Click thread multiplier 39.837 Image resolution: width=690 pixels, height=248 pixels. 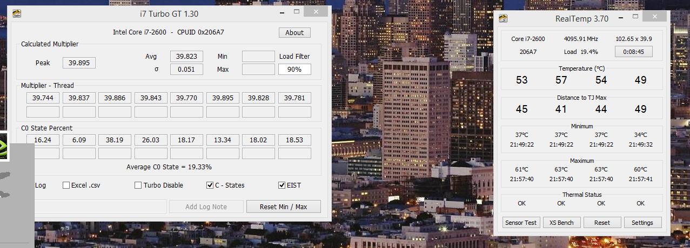pos(79,98)
